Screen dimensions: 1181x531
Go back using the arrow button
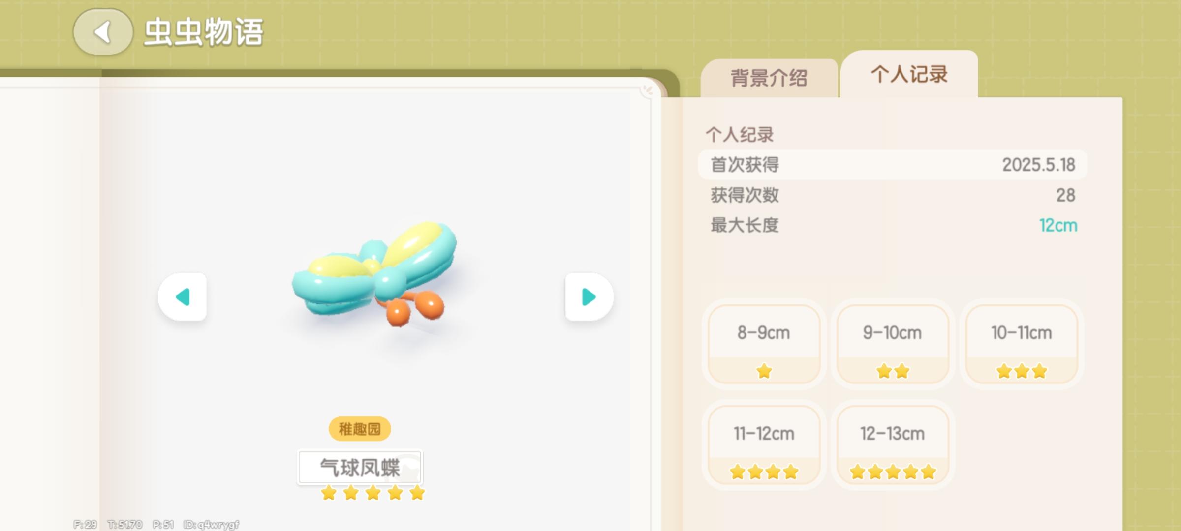tap(103, 32)
